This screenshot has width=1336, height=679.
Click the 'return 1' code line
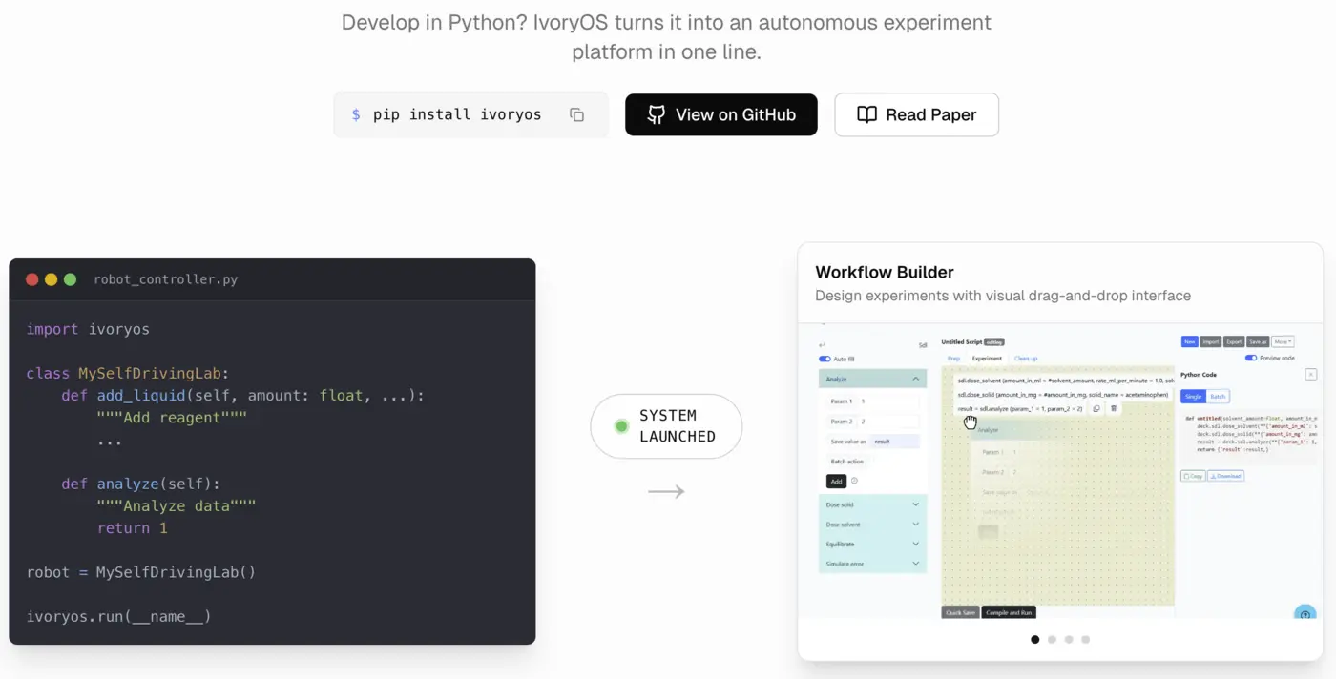point(133,527)
